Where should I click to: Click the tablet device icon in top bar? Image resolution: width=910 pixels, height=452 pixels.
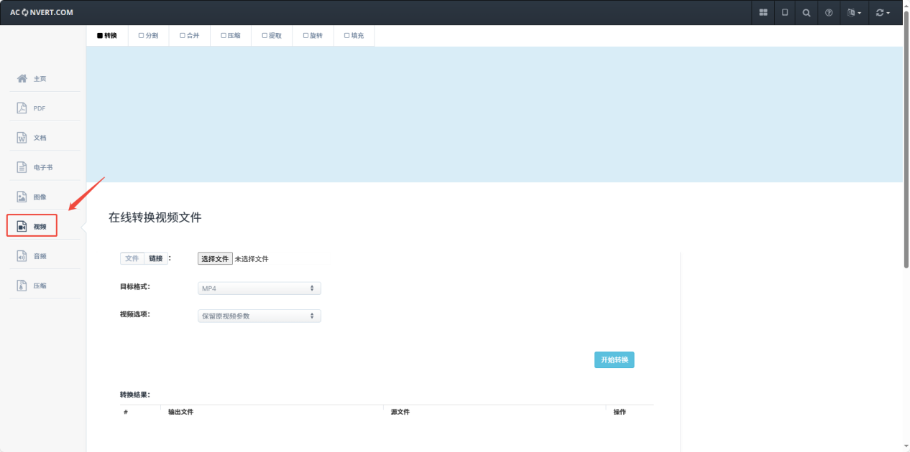(x=785, y=12)
